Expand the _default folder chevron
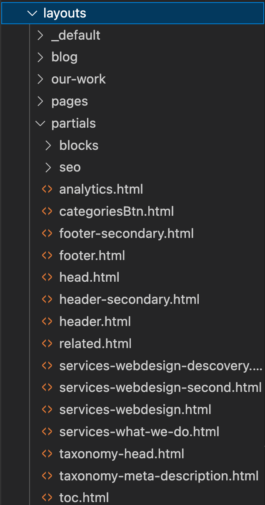The image size is (265, 505). point(40,35)
